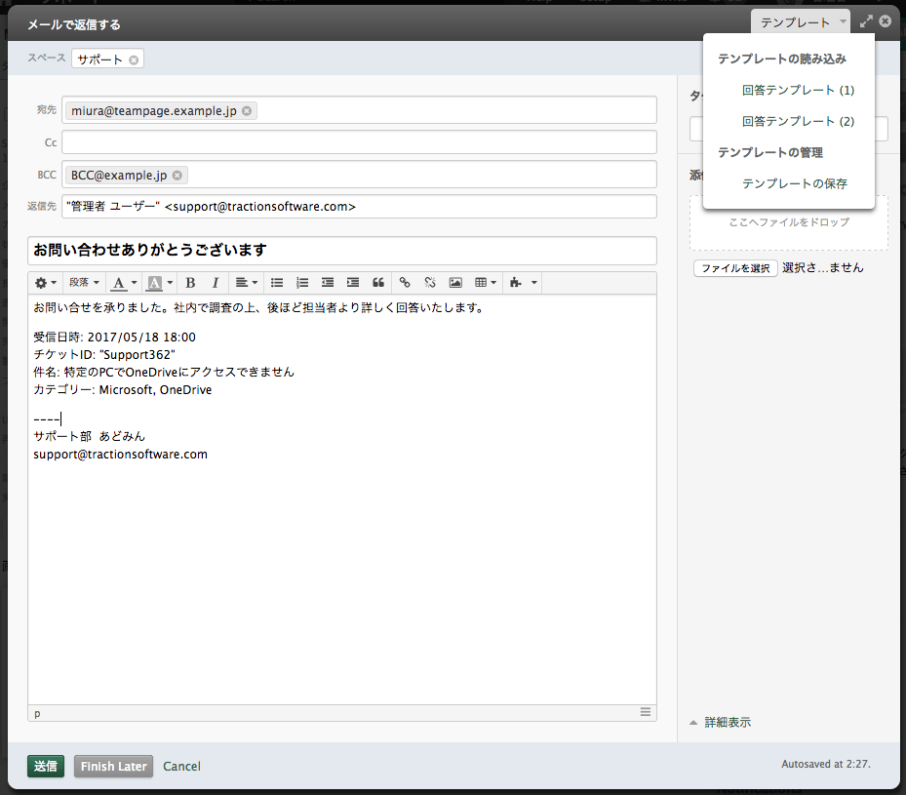Viewport: 906px width, 795px height.
Task: Toggle bold formatting in editor toolbar
Action: coord(190,283)
